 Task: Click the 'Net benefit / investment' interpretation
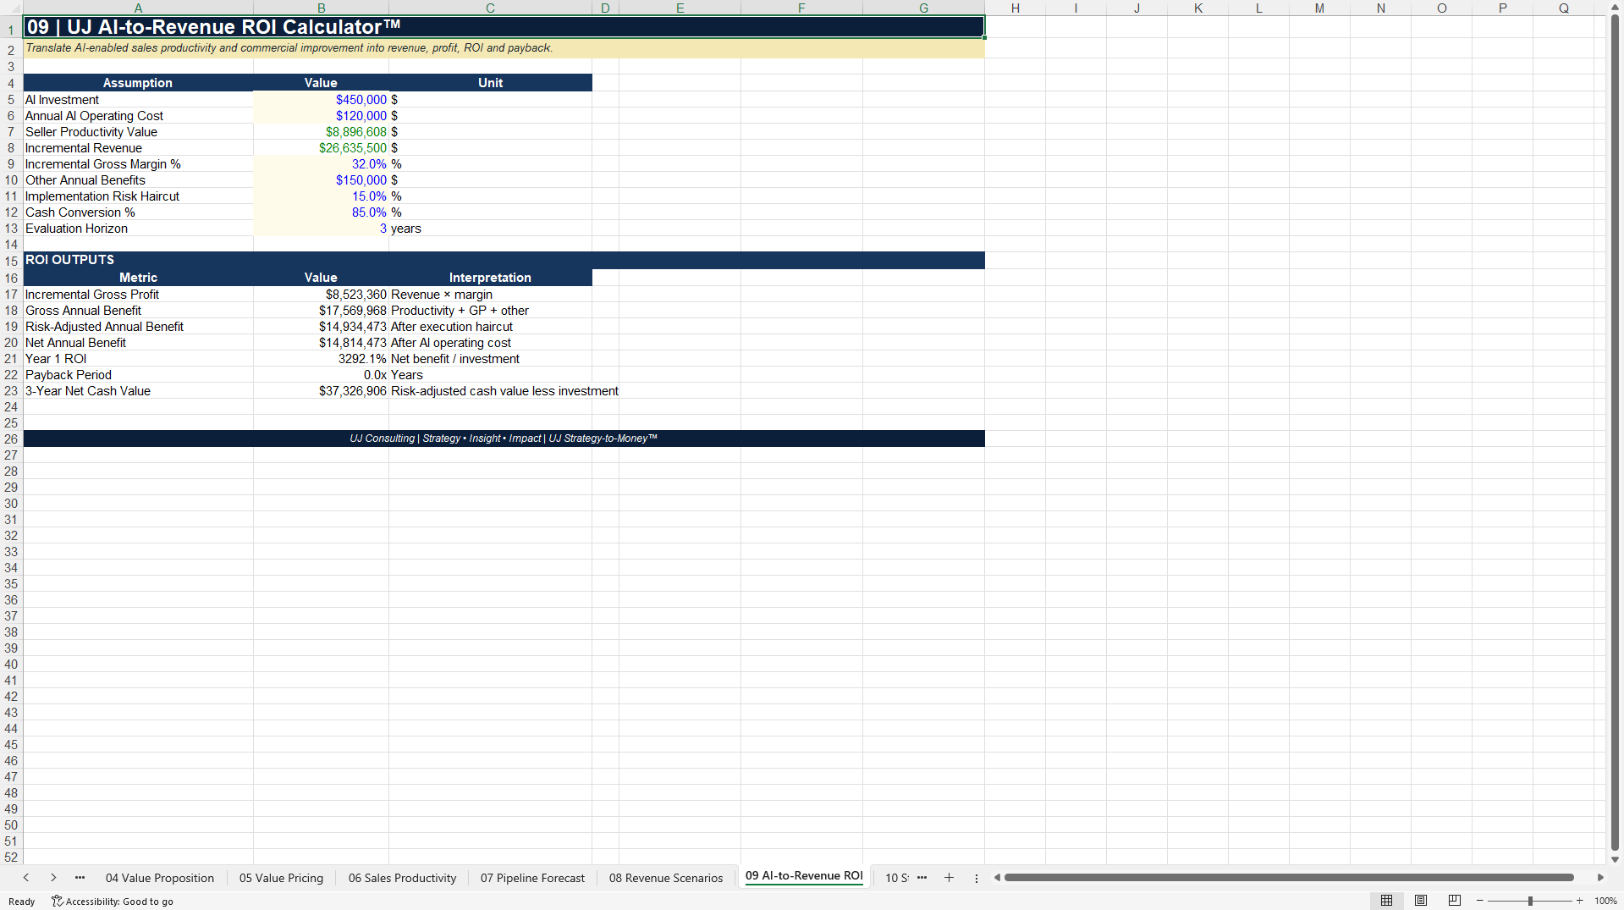pyautogui.click(x=490, y=359)
